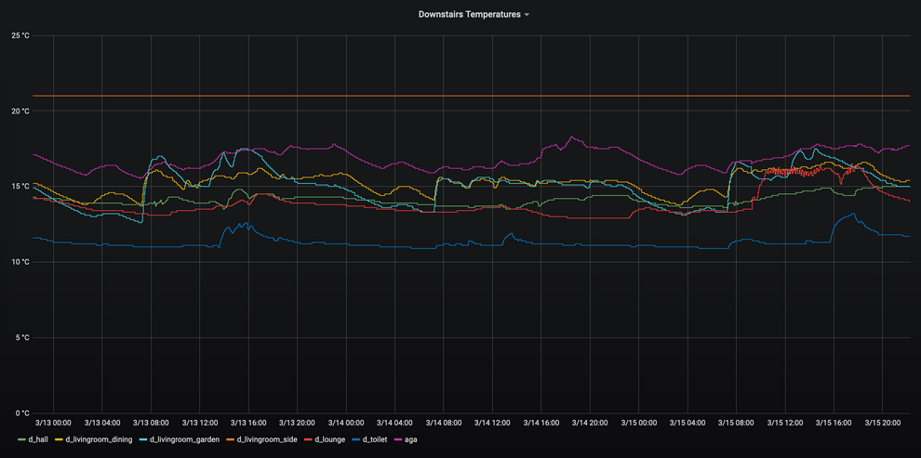Toggle the d_livingroom_side legend entry
This screenshot has height=458, width=921.
click(x=267, y=438)
